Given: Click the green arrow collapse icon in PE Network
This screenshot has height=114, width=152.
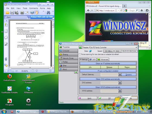Looking at the screenshot, I should click(x=76, y=72).
